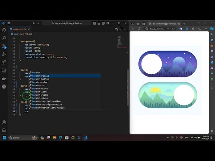This screenshot has width=215, height=161.
Task: Choose border-color autocomplete suggestion
Action: 65,82
